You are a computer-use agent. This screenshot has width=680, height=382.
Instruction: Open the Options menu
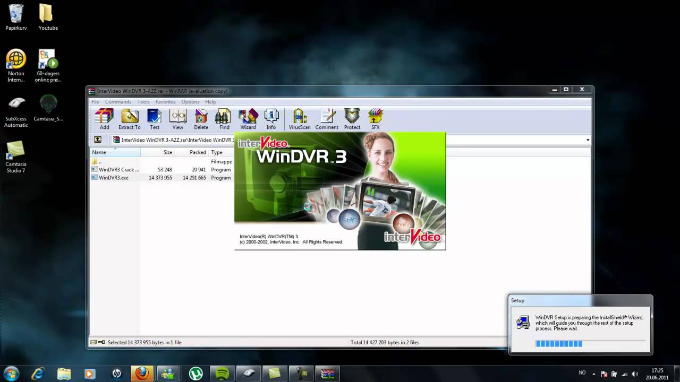[190, 102]
